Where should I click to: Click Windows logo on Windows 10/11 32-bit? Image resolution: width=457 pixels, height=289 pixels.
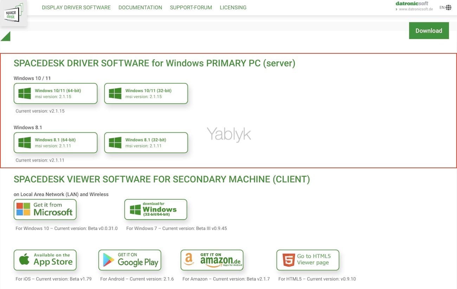pos(115,93)
